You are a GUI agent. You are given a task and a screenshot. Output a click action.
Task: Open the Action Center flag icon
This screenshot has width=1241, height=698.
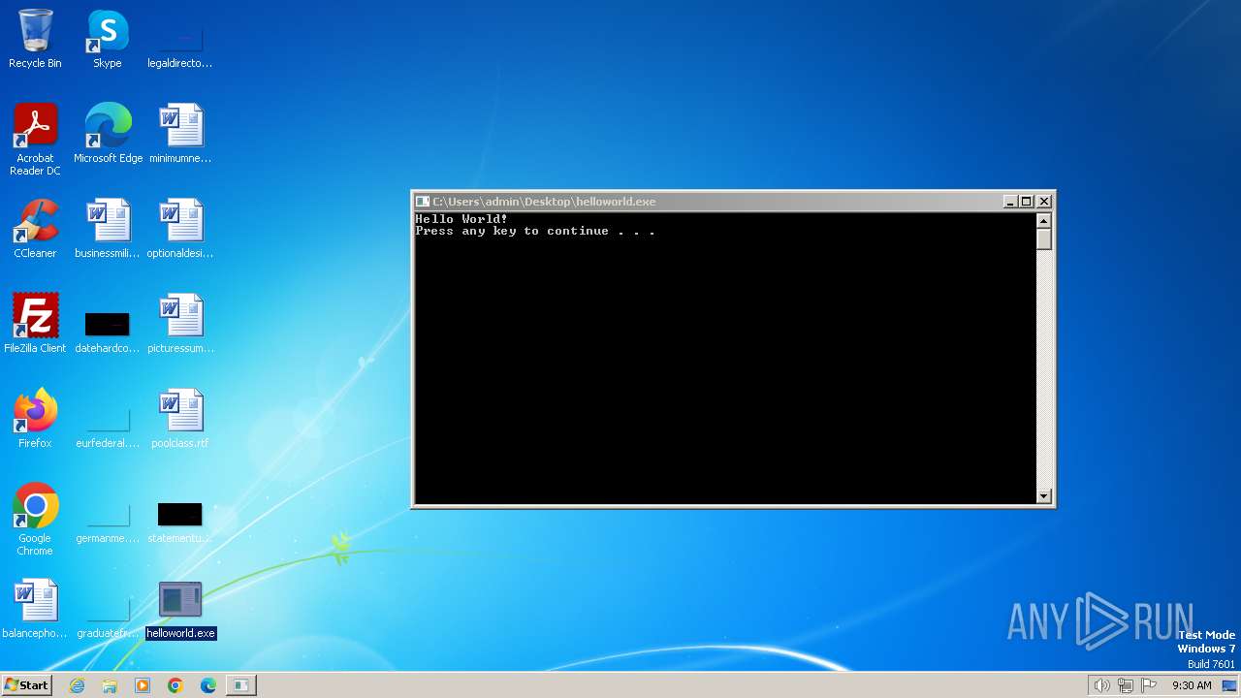[x=1149, y=685]
